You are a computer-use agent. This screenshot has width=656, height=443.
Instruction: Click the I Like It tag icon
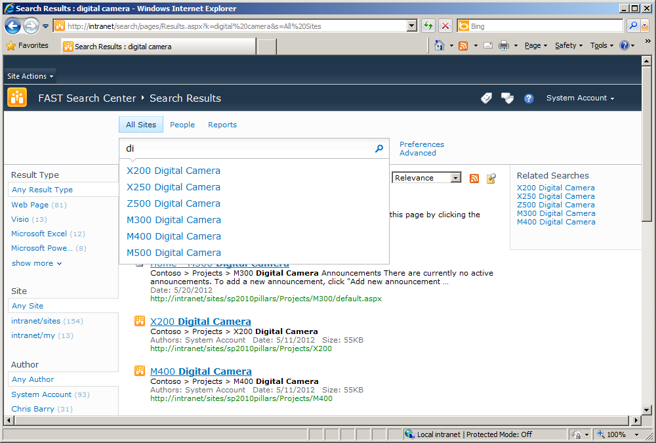point(486,98)
